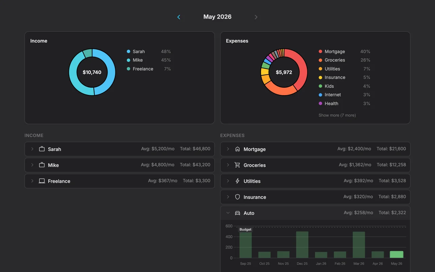Click the car icon beside Auto
435x272 pixels.
pyautogui.click(x=238, y=213)
